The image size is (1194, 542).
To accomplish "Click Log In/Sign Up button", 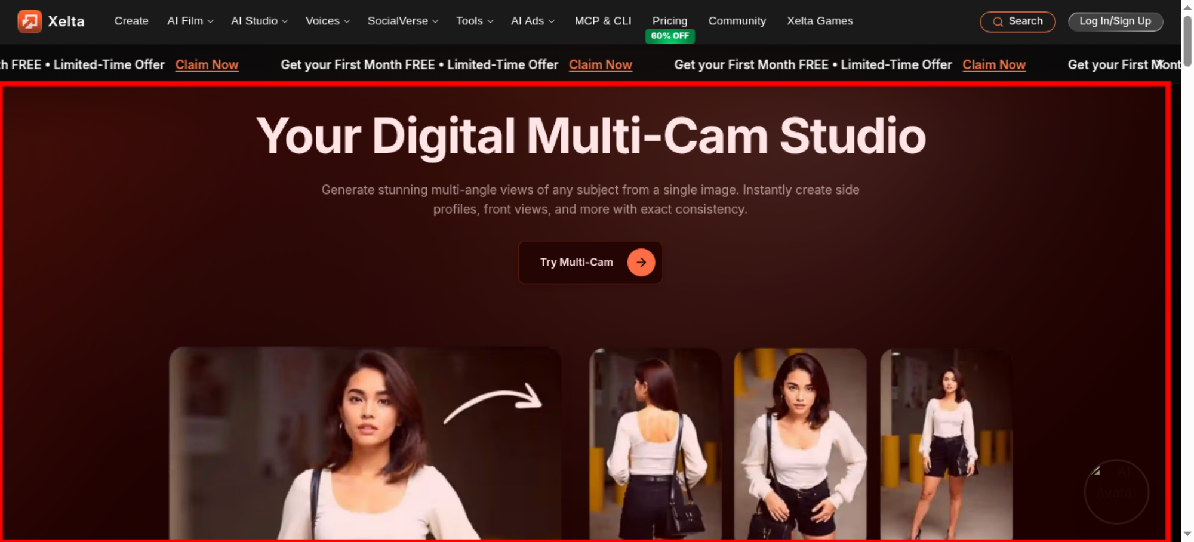I will click(x=1115, y=21).
